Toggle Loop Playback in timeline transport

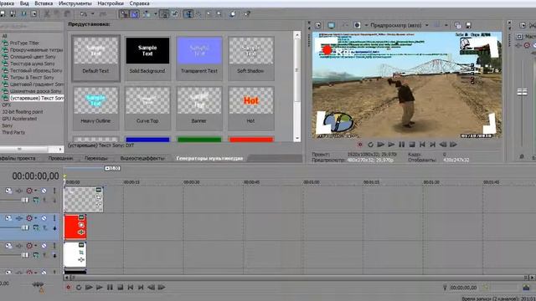[79, 288]
